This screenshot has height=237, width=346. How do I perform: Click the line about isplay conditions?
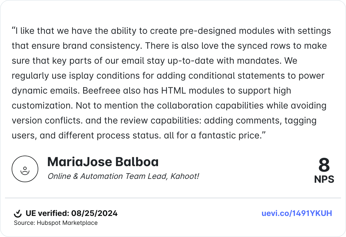click(x=168, y=75)
